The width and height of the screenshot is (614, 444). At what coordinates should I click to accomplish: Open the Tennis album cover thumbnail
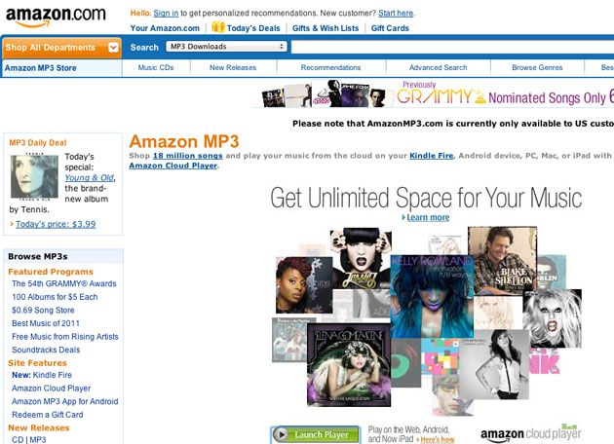[x=34, y=176]
